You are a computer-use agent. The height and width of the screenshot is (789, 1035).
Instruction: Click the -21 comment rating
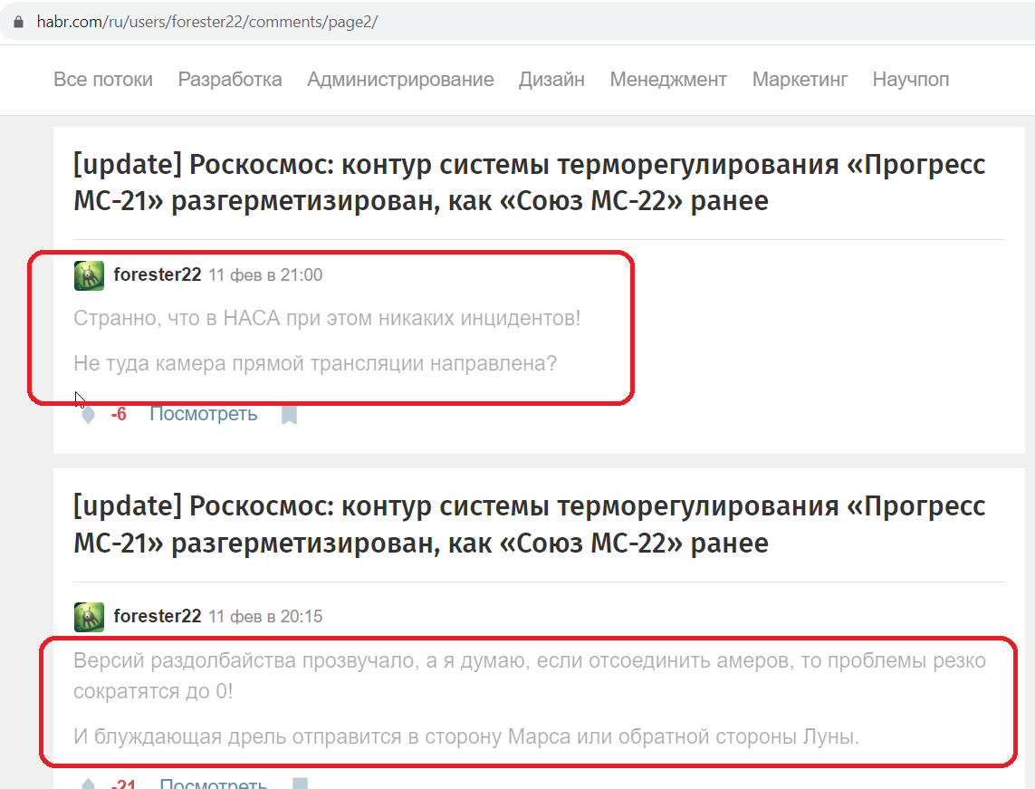pos(123,784)
